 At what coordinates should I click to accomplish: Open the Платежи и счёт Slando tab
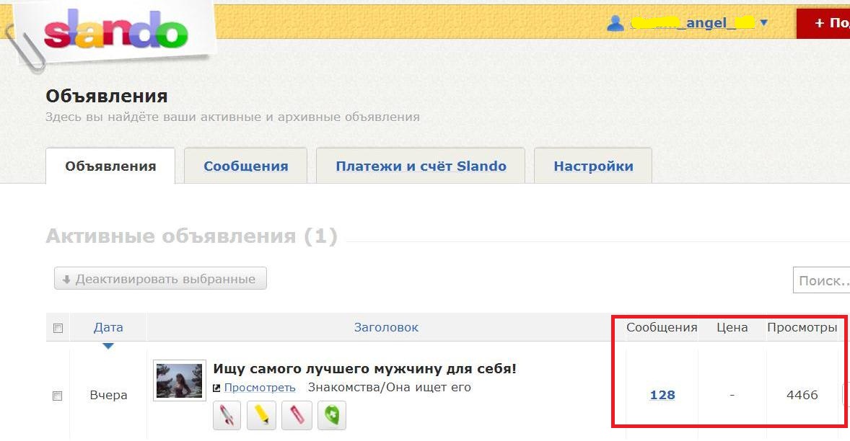tap(421, 166)
